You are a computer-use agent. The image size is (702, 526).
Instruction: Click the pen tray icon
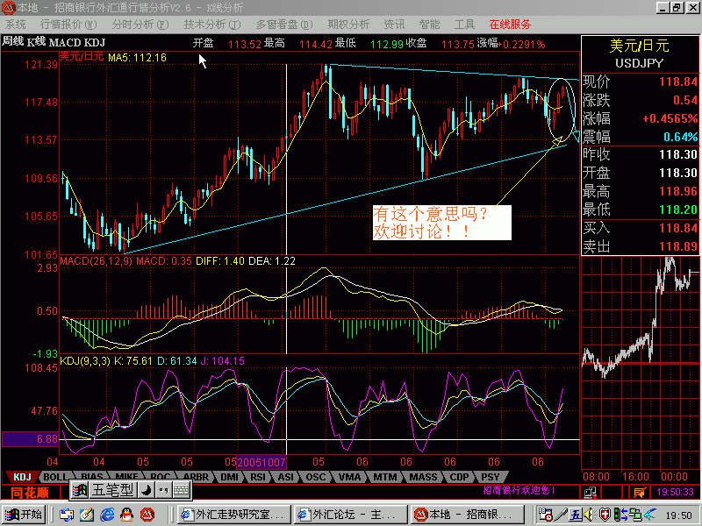point(561,515)
